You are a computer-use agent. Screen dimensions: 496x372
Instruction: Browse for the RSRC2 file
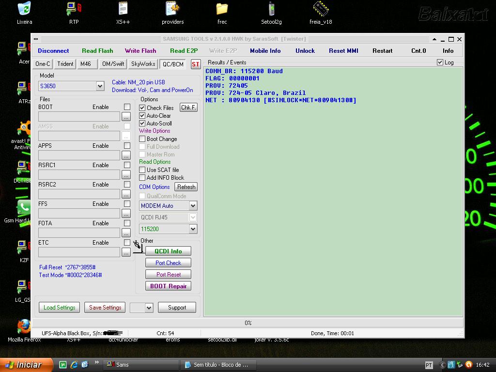pyautogui.click(x=126, y=194)
